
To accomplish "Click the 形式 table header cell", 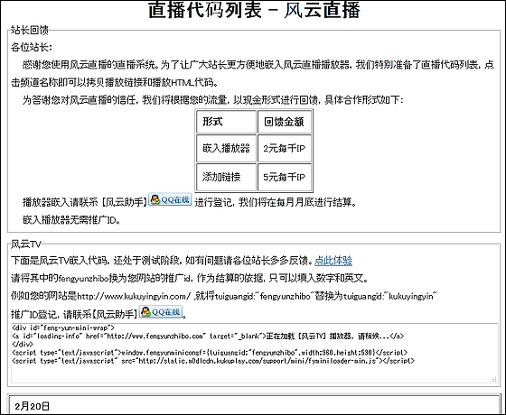I will 226,122.
